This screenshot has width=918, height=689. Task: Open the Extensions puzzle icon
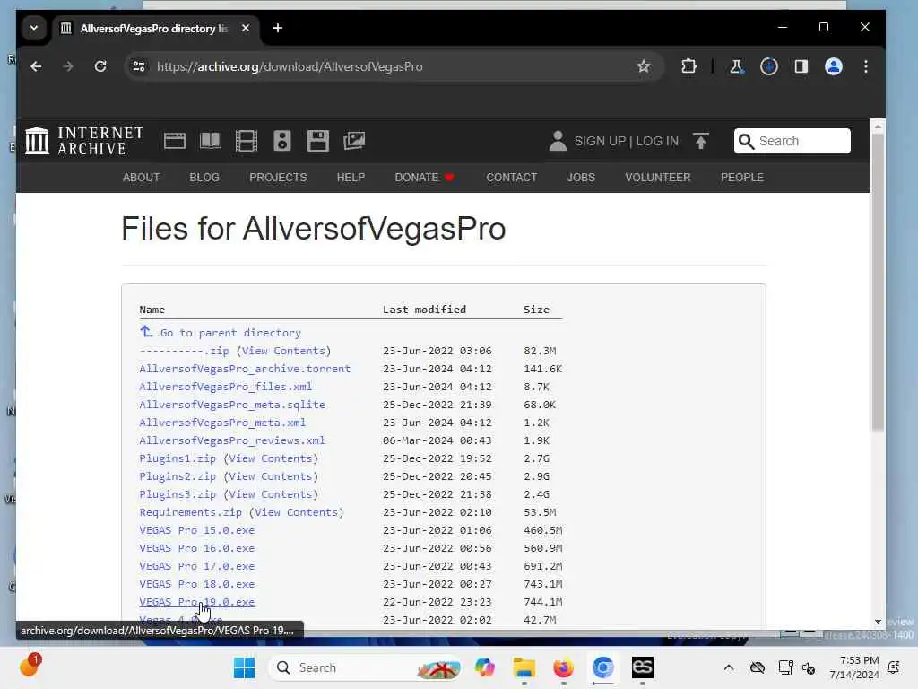point(689,66)
